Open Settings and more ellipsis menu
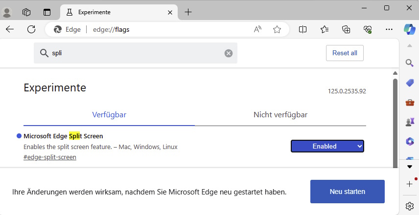The height and width of the screenshot is (215, 419). click(389, 29)
